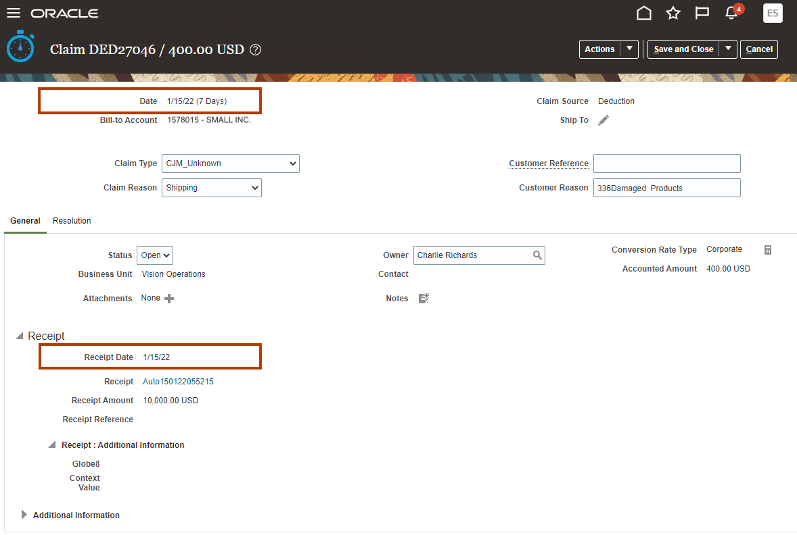Open help icon beside claim title
Image resolution: width=797 pixels, height=535 pixels.
click(x=256, y=50)
